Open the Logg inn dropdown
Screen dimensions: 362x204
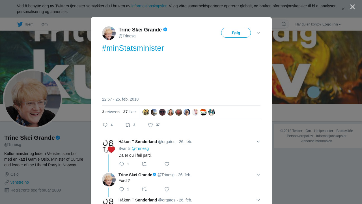pyautogui.click(x=332, y=24)
